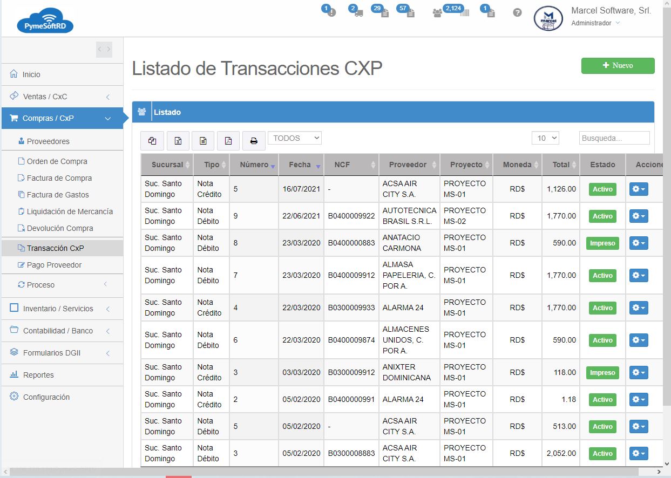Open the TODOS filter dropdown
Screen dimensions: 671x478
[x=295, y=138]
